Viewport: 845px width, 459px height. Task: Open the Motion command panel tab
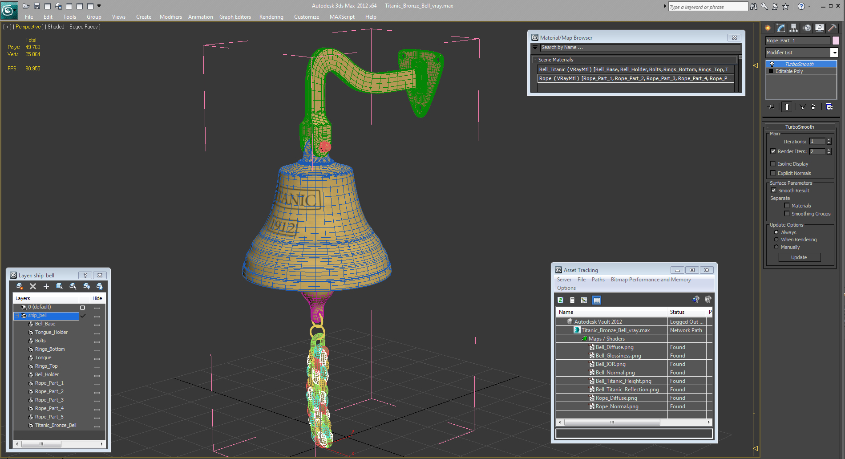[807, 28]
